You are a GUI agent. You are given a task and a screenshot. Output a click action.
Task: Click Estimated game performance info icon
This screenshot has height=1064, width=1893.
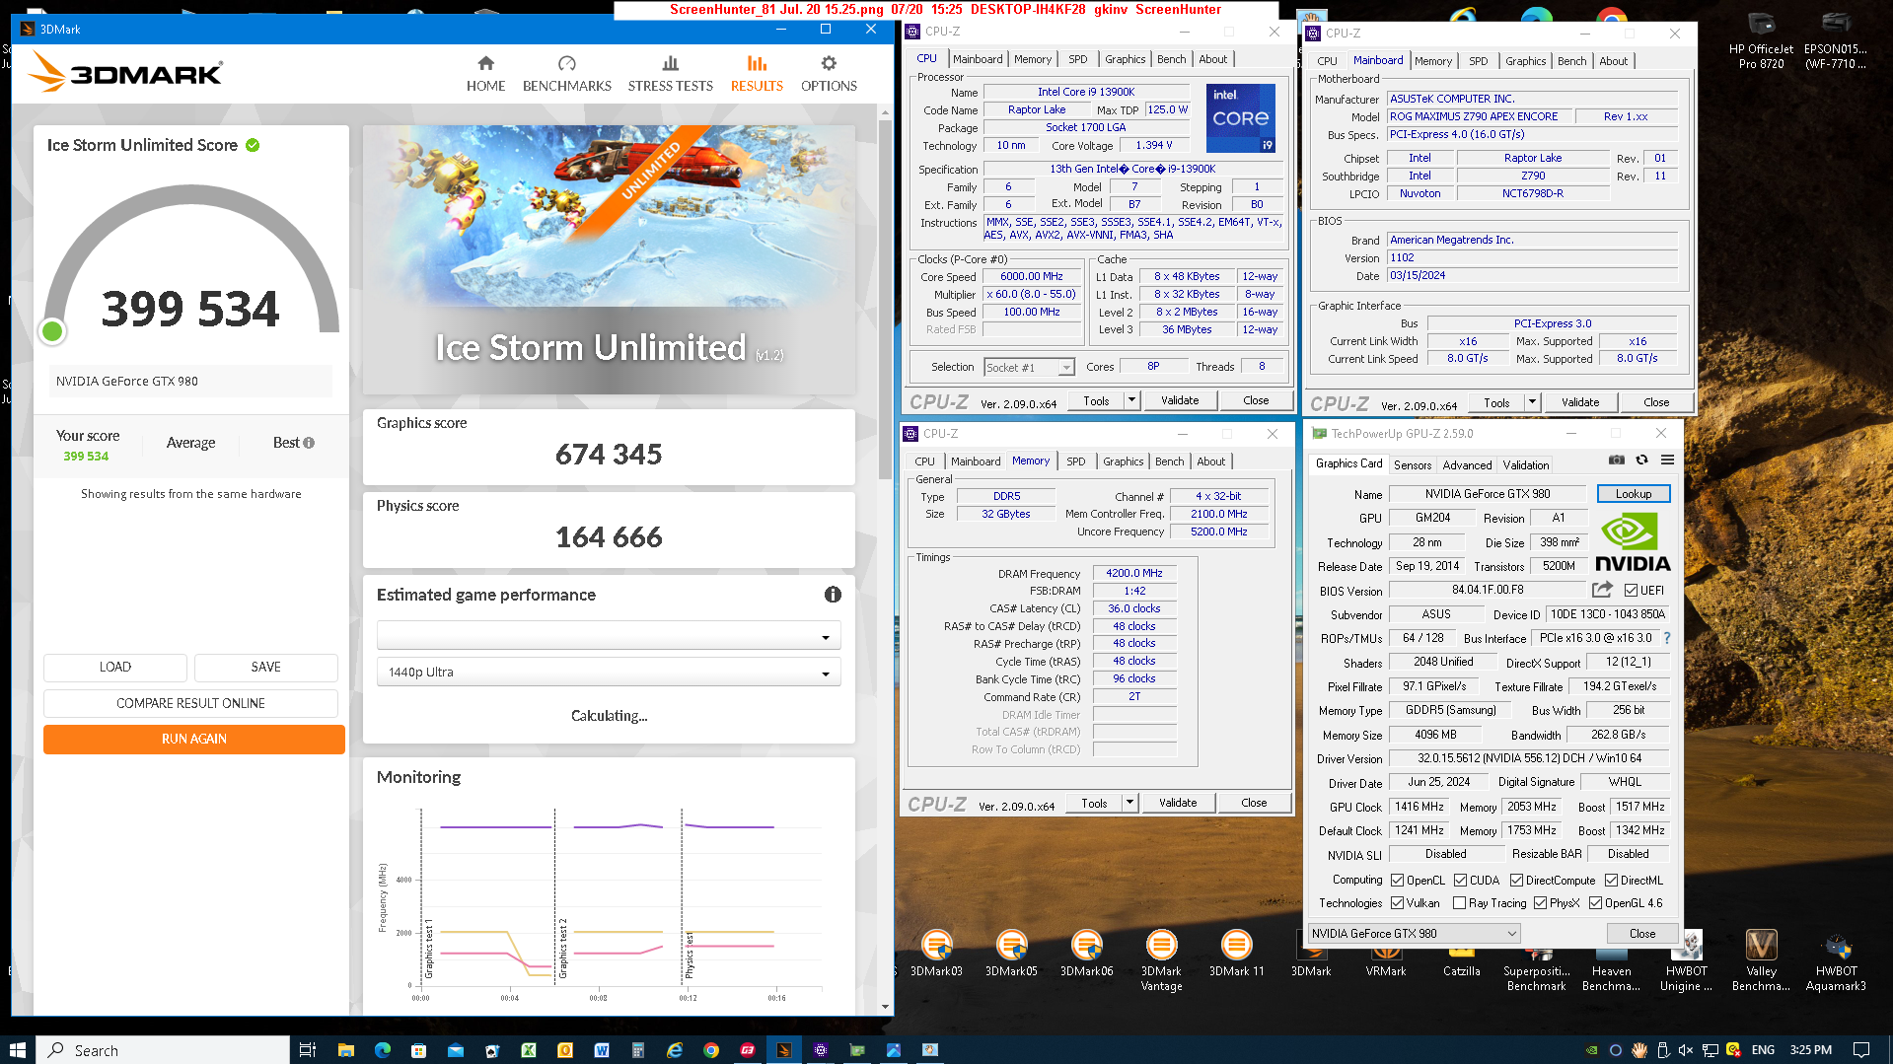[x=833, y=595]
